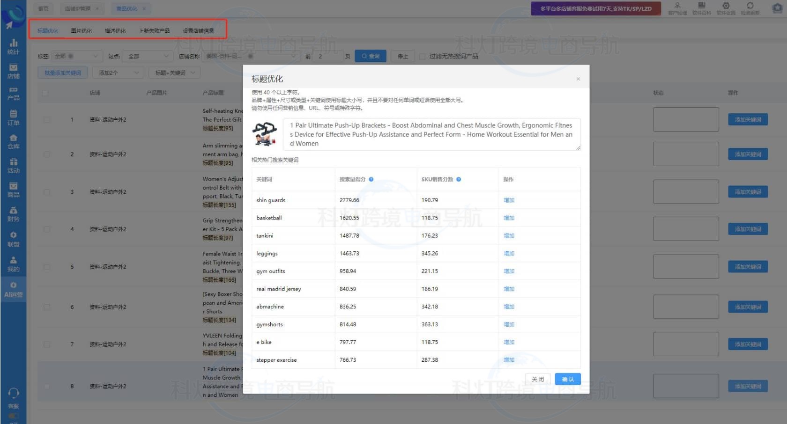Open the 店铺 store sidebar icon

pyautogui.click(x=13, y=71)
